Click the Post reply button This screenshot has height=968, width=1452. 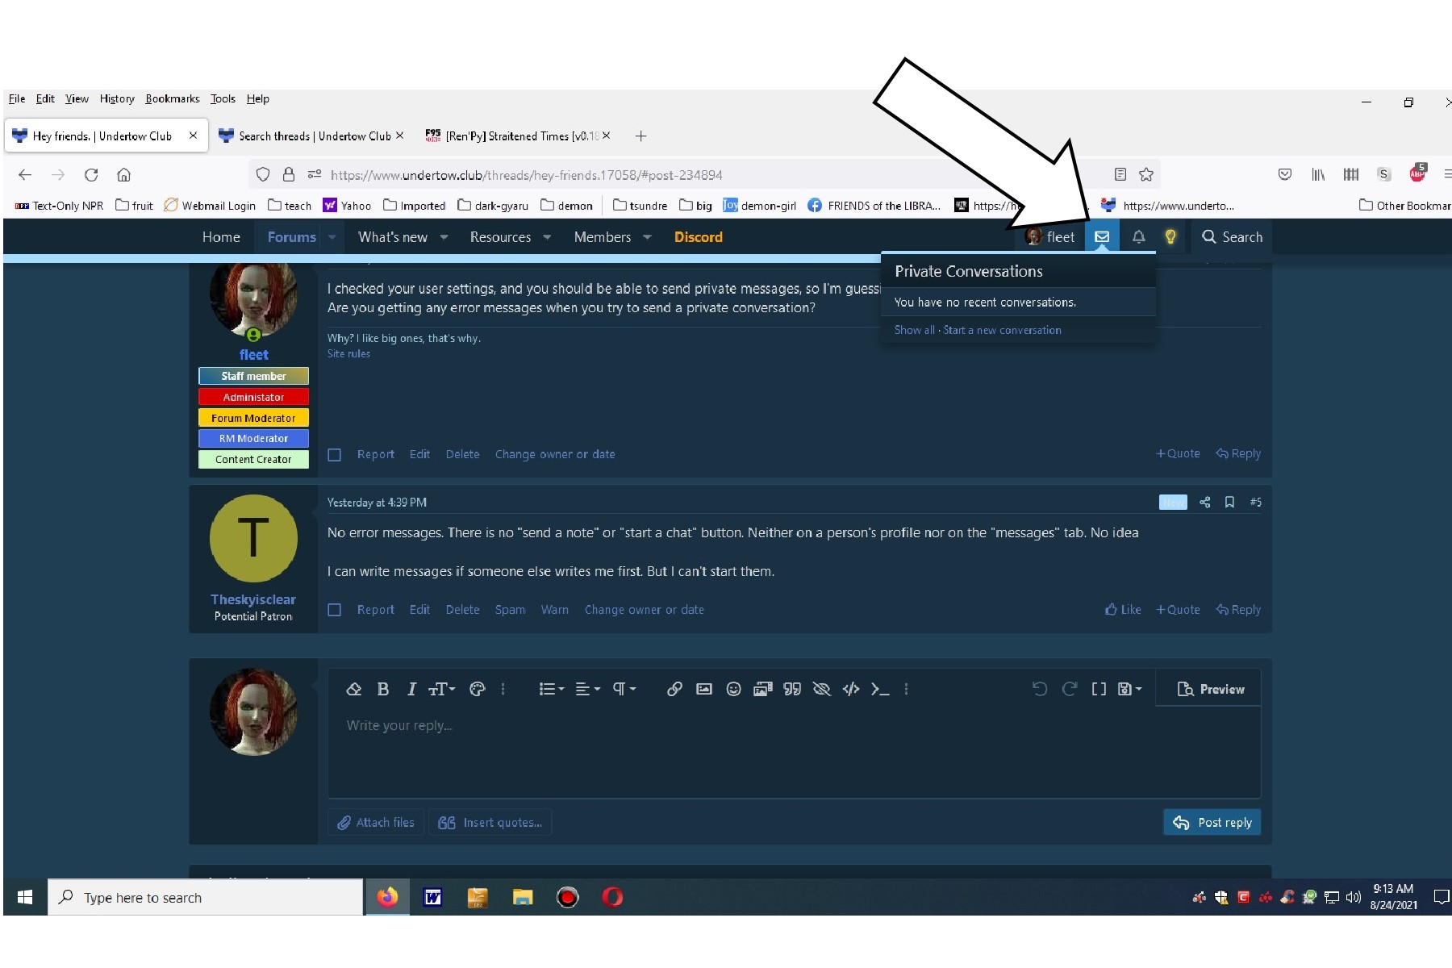[x=1212, y=823]
